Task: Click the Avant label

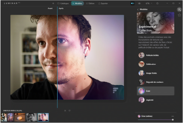Action: (50, 8)
